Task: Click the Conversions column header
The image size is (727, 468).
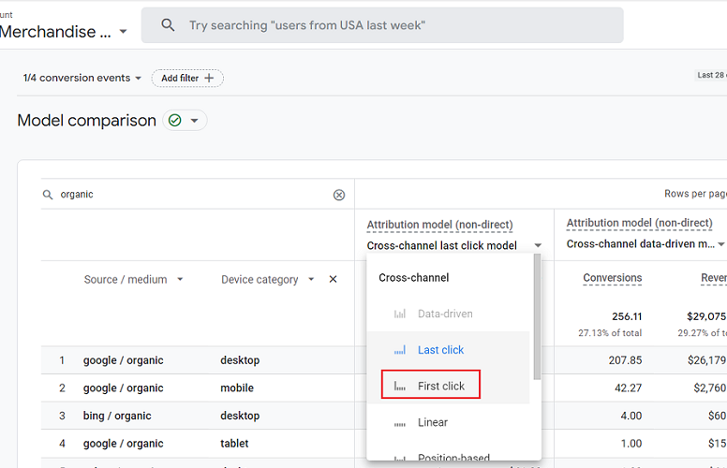Action: tap(612, 278)
